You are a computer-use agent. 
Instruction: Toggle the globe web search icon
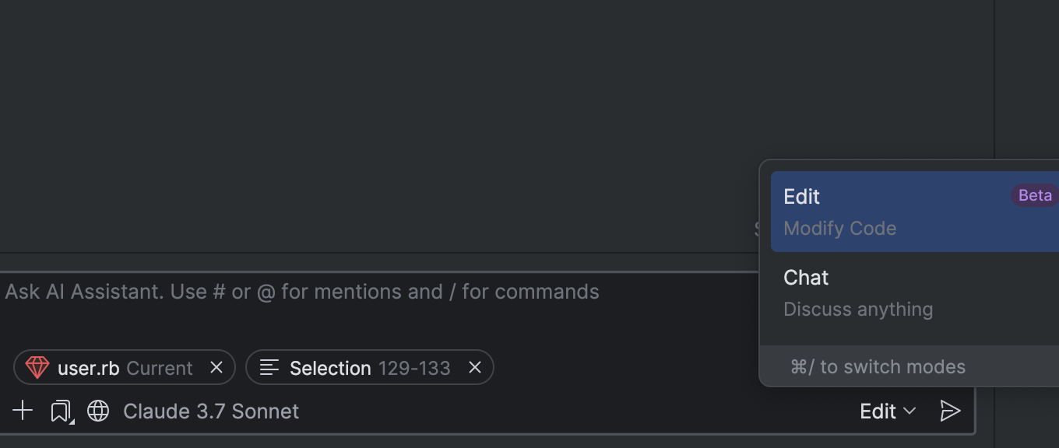98,411
